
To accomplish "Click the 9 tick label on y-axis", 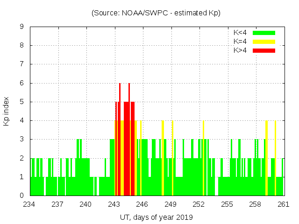I will 22,27.
